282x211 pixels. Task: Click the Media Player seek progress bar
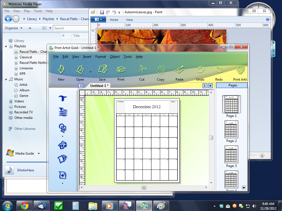pos(26,162)
